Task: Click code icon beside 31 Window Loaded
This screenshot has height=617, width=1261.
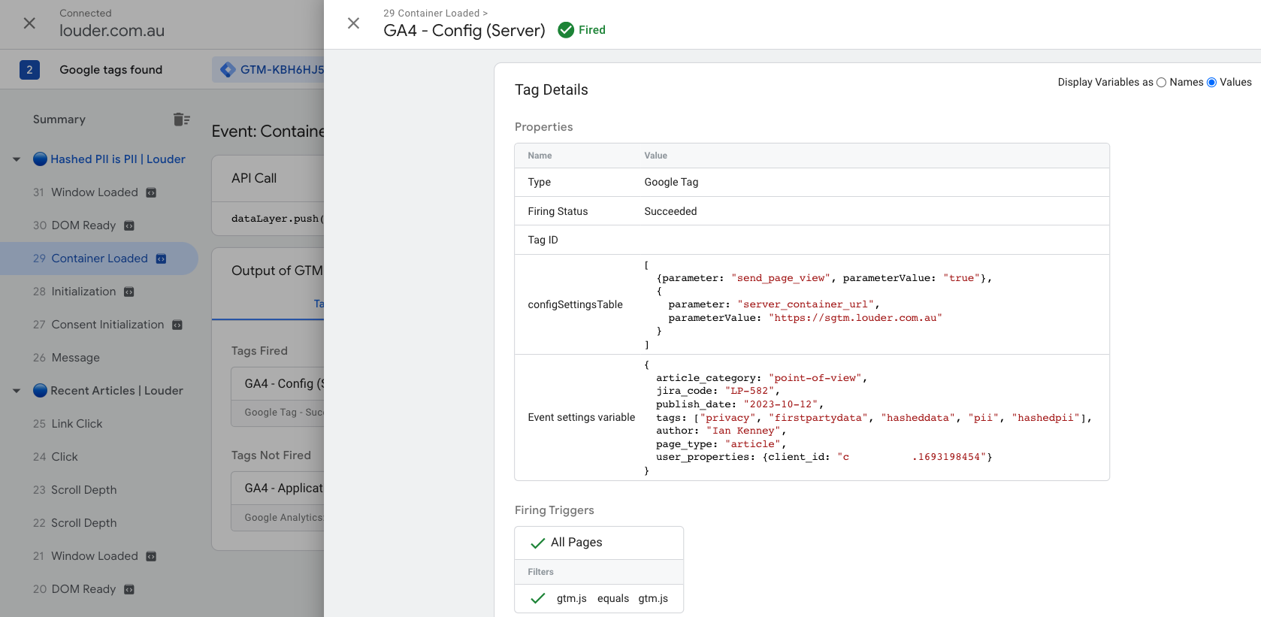Action: 151,193
